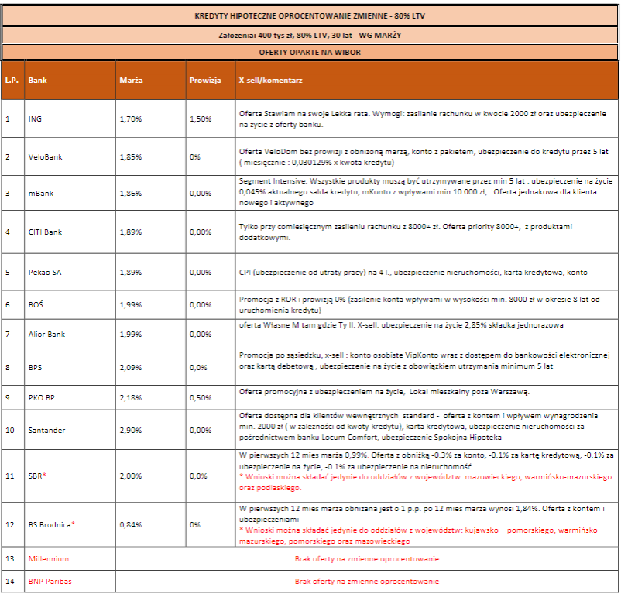Screen dimensions: 621x594
Task: Click the Bank column header
Action: [x=37, y=80]
